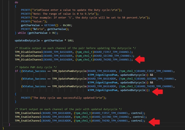Viewport: 185px width, 130px height.
Task: Click BOARD_FIRST_TPM_CHANNEL in first TPM_DisableChannel call
Action: (113, 52)
